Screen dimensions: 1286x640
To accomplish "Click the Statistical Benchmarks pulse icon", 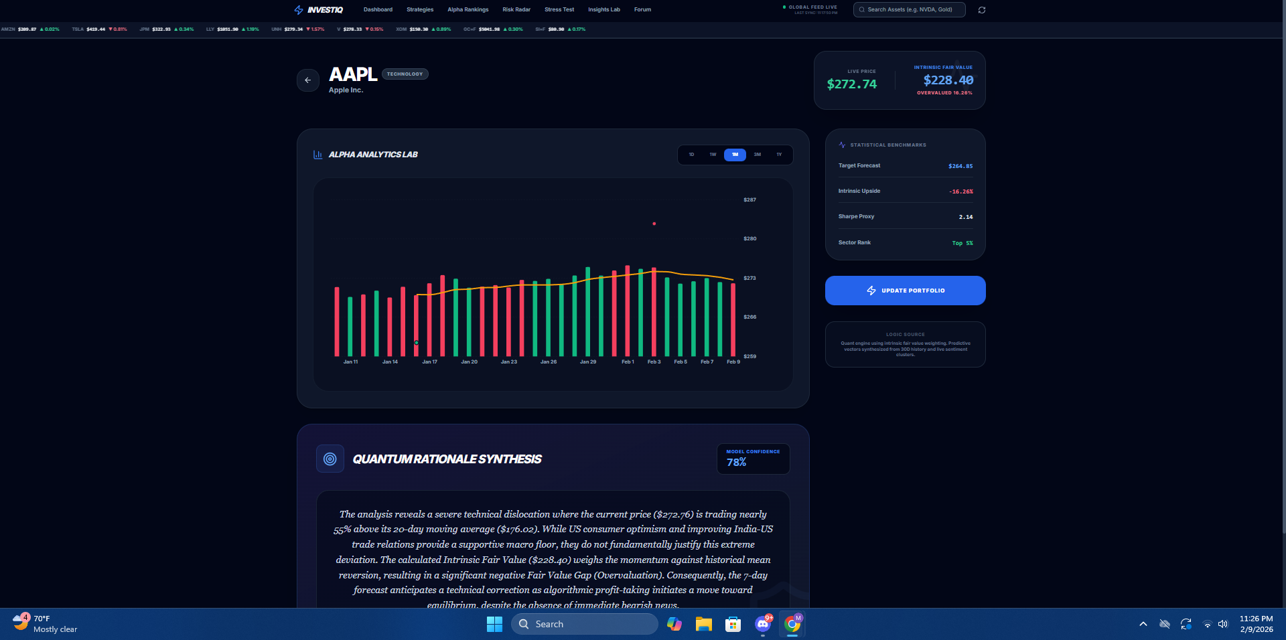I will click(842, 145).
